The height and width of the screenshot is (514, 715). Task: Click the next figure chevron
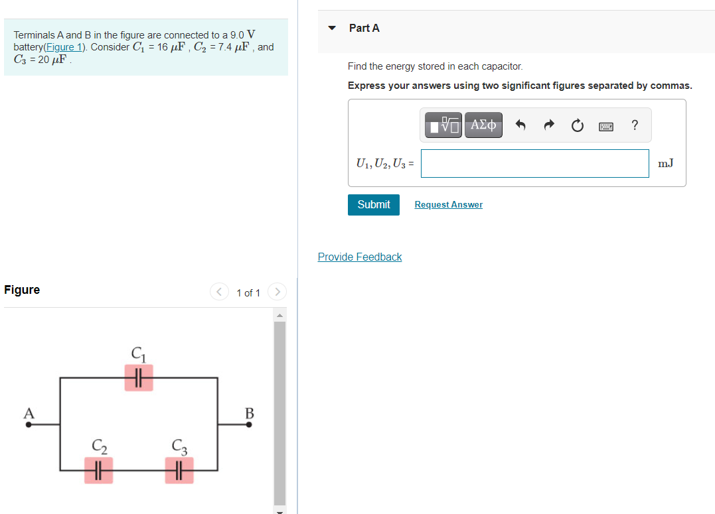pos(277,291)
